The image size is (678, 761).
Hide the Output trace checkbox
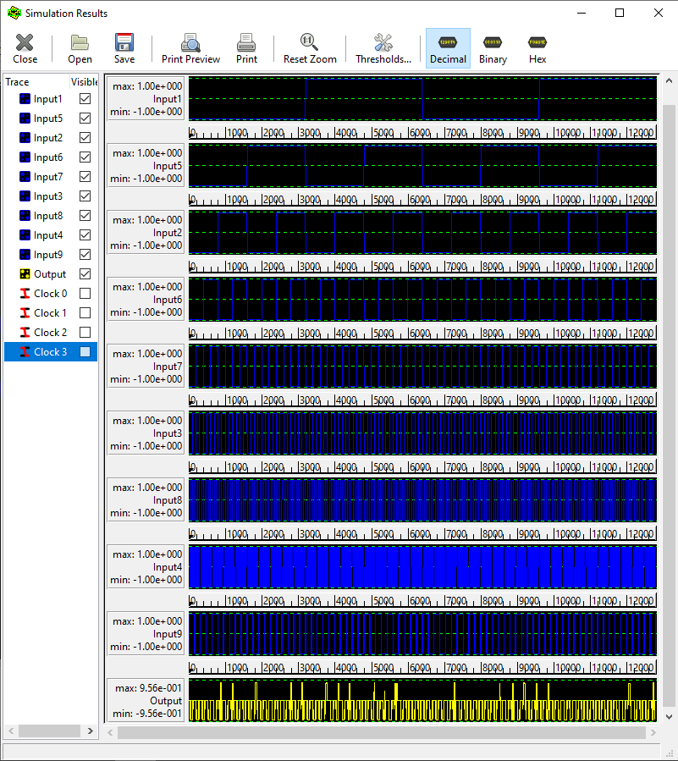tap(85, 274)
